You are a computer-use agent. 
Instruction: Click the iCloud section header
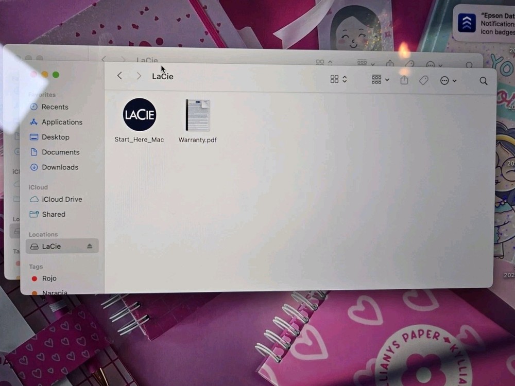[x=38, y=187]
